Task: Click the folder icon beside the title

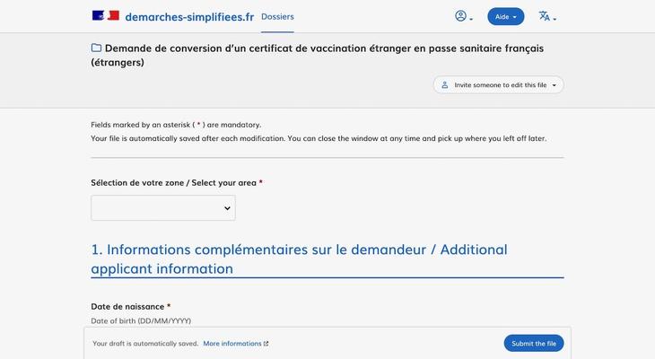Action: (x=96, y=48)
